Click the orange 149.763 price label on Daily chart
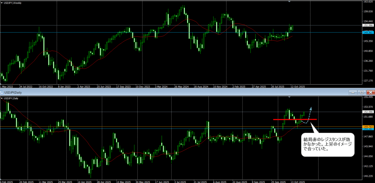 click(368, 127)
